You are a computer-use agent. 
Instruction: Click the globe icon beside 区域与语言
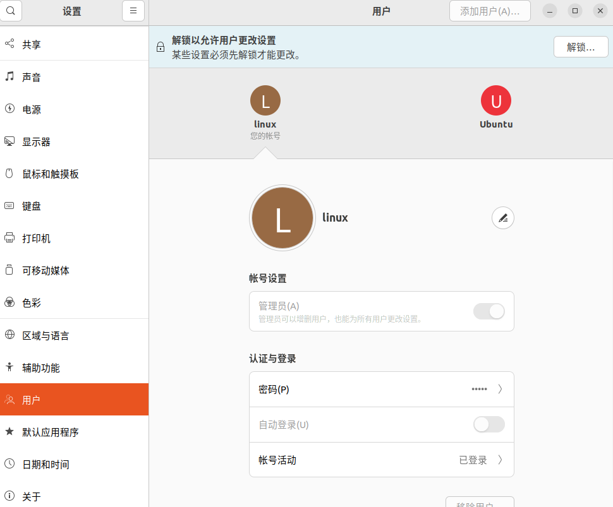pos(9,335)
